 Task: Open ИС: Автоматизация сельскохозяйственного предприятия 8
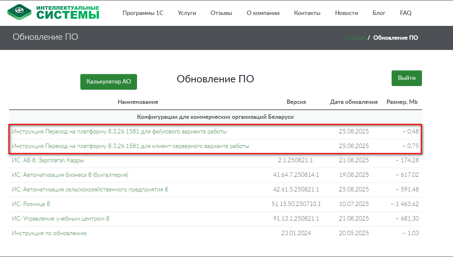tap(90, 190)
